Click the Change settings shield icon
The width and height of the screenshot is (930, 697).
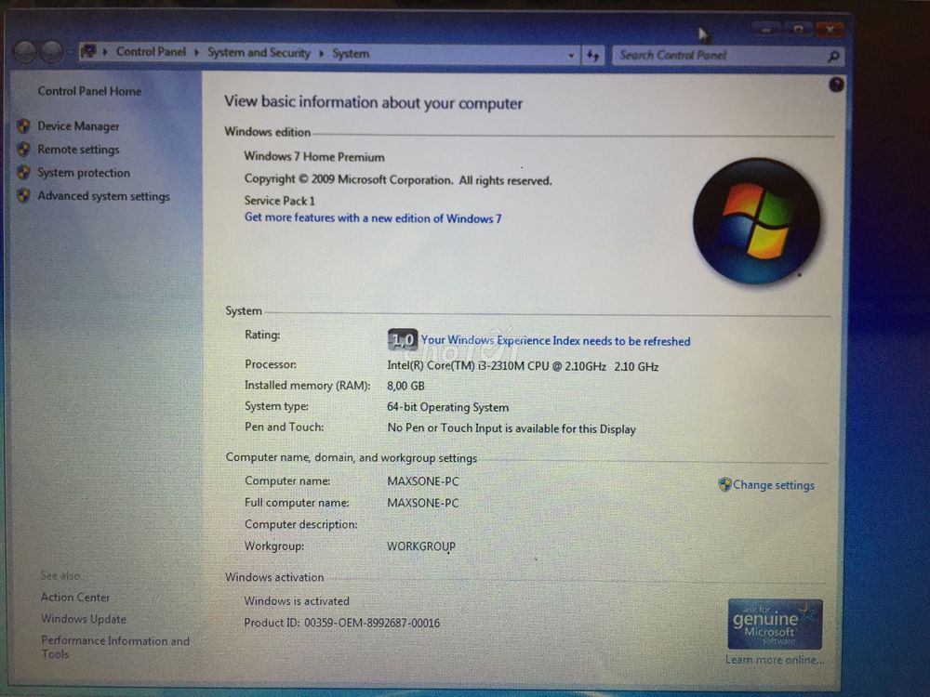tap(724, 484)
